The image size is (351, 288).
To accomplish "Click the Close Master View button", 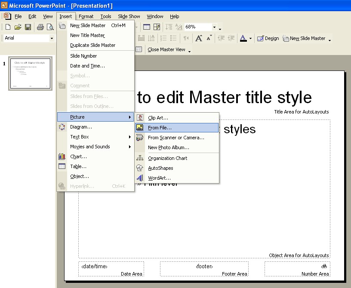I will (x=166, y=49).
